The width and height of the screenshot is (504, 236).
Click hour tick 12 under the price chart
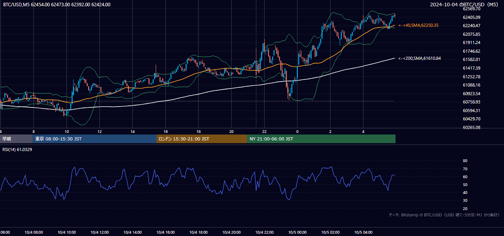pos(100,132)
